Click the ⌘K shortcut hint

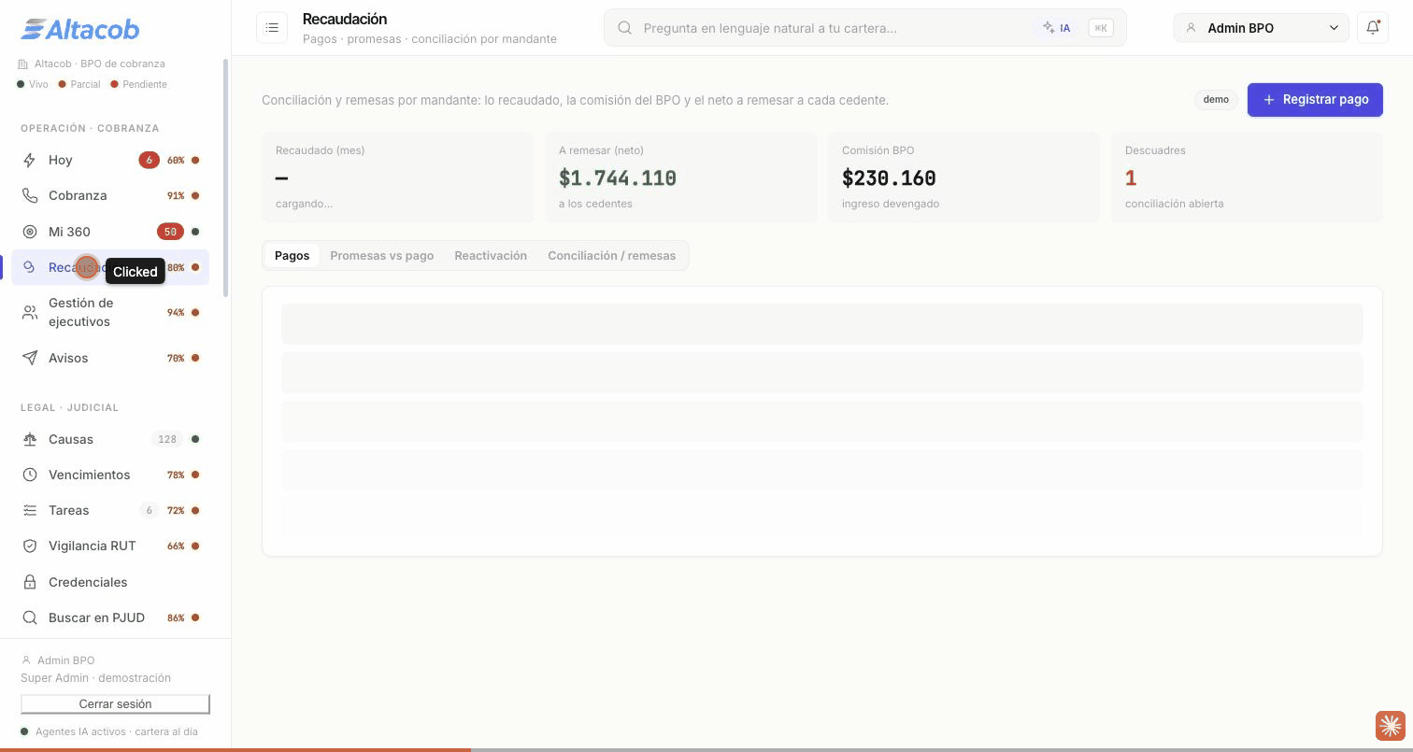(x=1101, y=28)
